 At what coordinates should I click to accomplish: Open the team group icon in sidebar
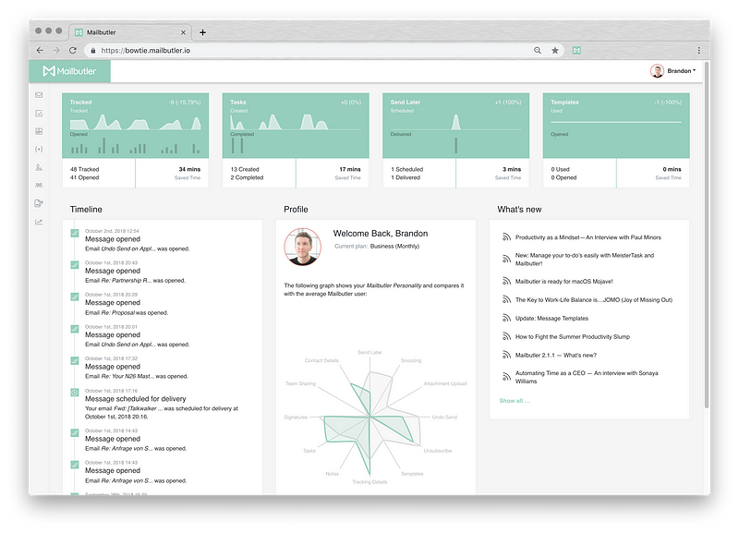tap(39, 185)
